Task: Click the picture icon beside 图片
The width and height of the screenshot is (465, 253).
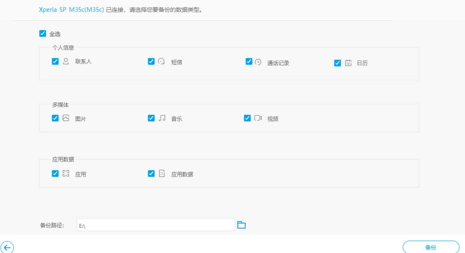Action: coord(66,118)
